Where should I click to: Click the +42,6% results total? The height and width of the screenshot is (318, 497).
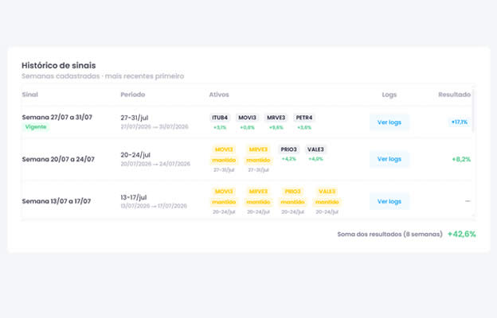pyautogui.click(x=461, y=235)
